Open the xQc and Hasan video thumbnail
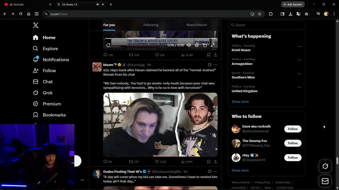 coord(160,125)
